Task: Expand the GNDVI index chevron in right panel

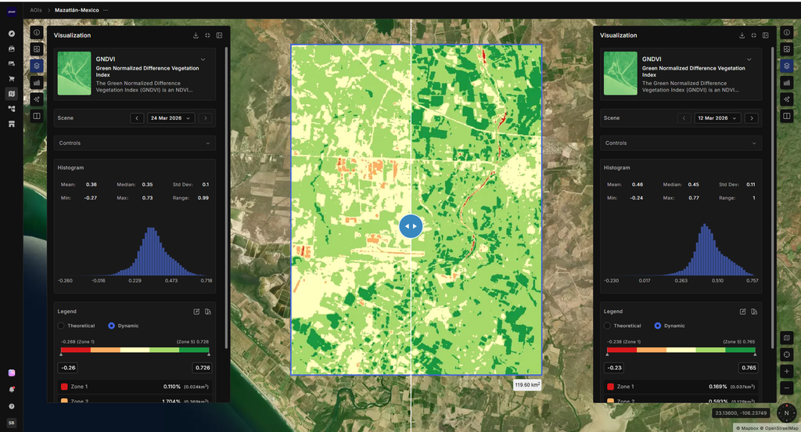Action: point(749,59)
